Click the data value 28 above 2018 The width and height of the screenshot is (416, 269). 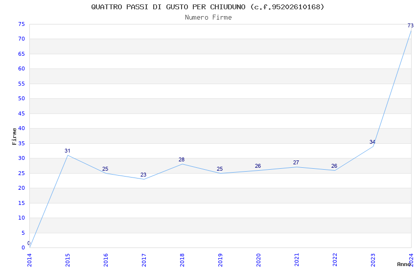click(182, 159)
